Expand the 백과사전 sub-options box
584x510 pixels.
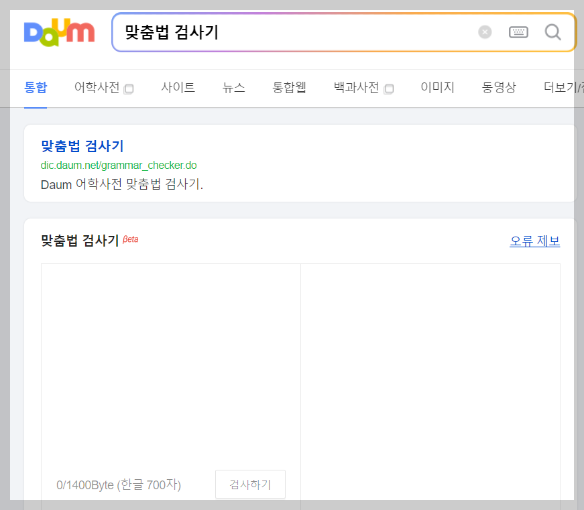[390, 88]
